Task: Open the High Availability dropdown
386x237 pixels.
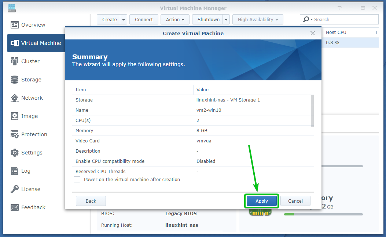Action: pyautogui.click(x=258, y=20)
